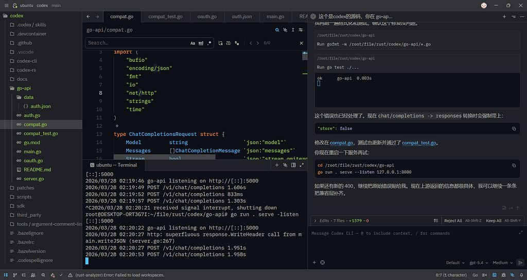The image size is (527, 280).
Task: Start new agent thread with plus icon
Action: point(504,16)
